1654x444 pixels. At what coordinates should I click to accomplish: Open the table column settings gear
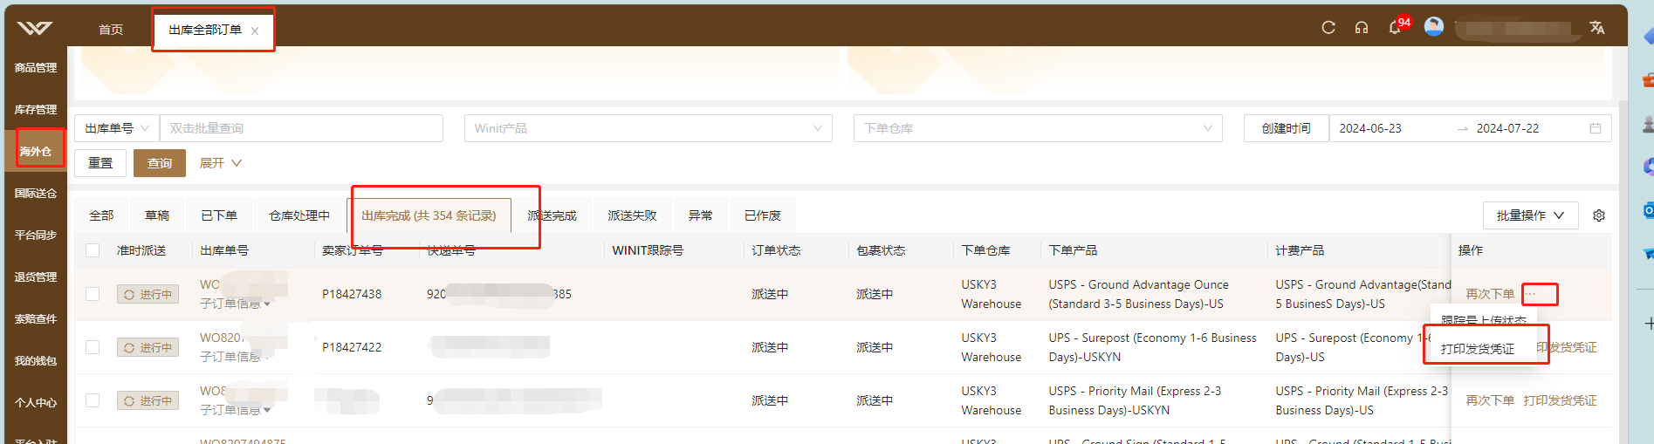1599,215
